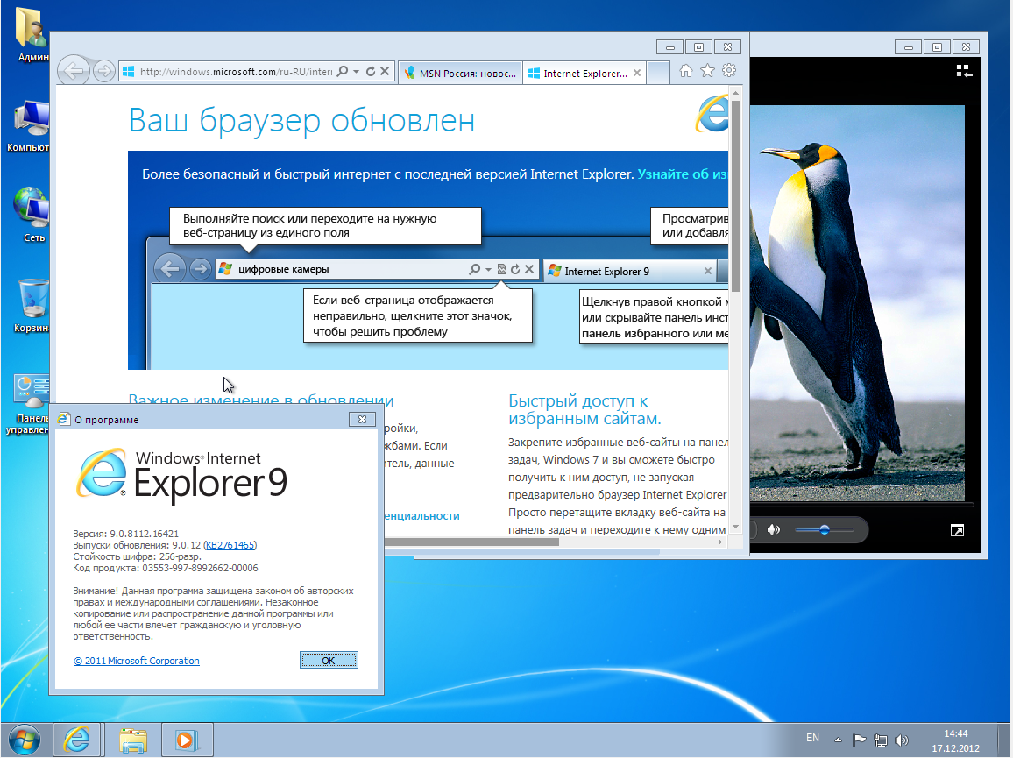
Task: Open Windows Explorer from the taskbar
Action: (x=133, y=740)
